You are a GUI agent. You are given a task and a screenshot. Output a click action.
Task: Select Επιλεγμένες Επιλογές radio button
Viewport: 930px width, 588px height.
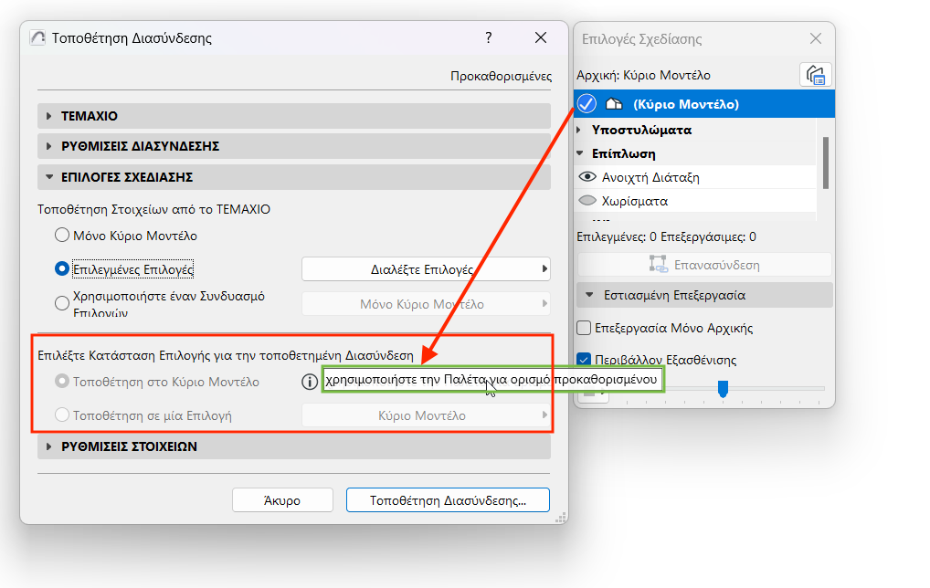[x=62, y=269]
